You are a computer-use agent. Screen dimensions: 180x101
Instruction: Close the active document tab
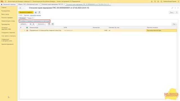110,4
